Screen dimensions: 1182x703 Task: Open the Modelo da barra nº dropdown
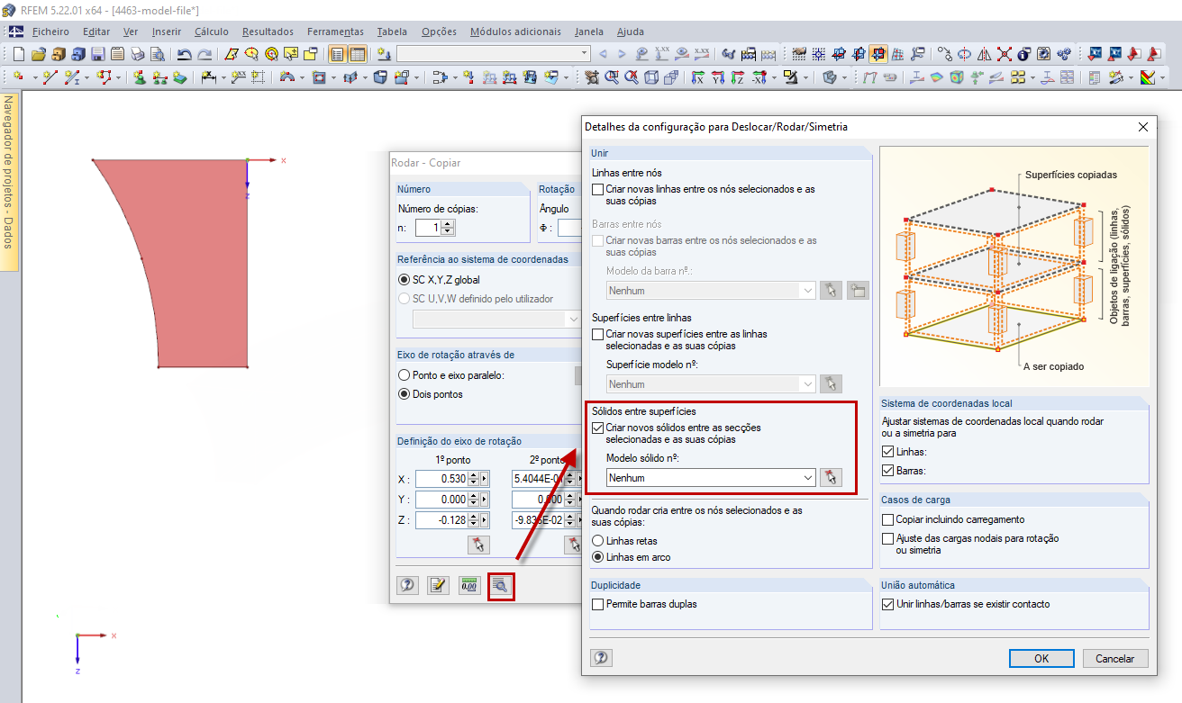pos(712,291)
